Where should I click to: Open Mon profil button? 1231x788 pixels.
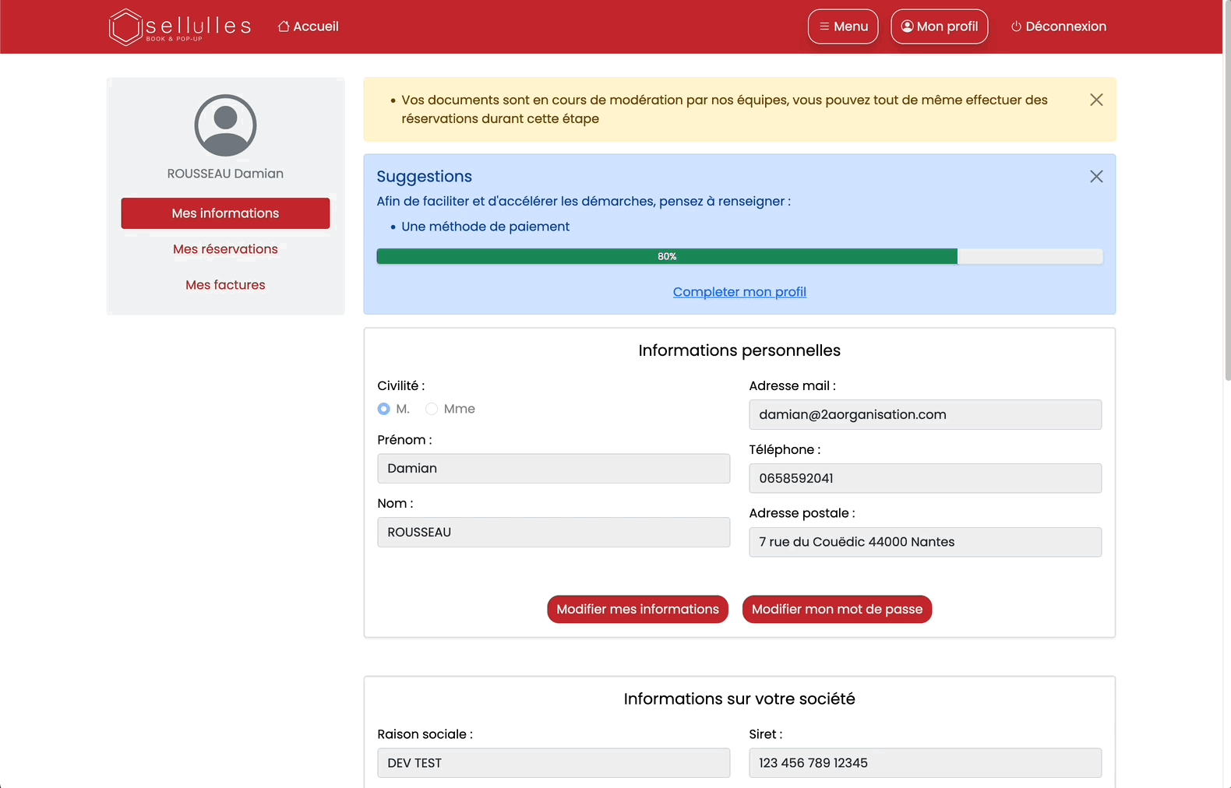pyautogui.click(x=940, y=26)
